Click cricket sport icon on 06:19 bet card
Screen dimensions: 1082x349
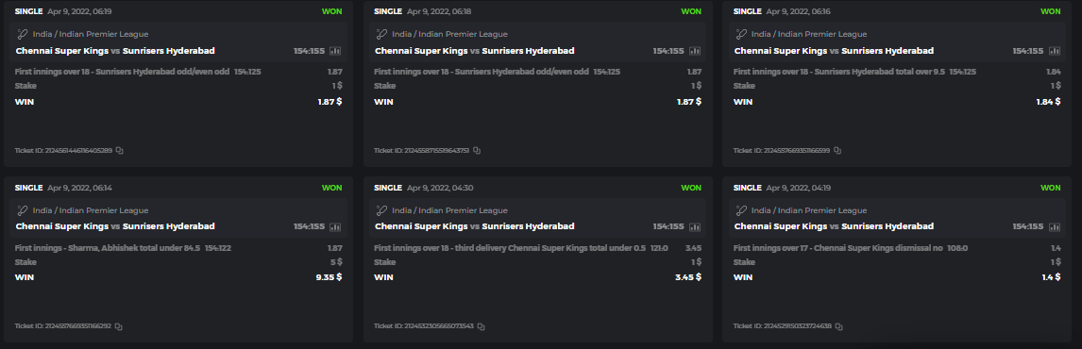22,34
